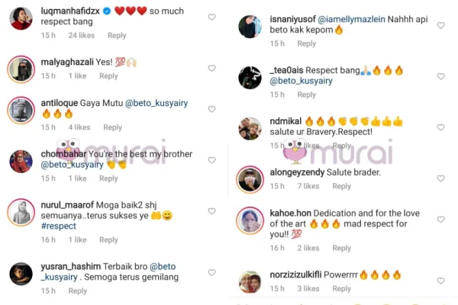This screenshot has height=305, width=458.
Task: Toggle like on alongeyzendy's Salute brader comment
Action: pyautogui.click(x=440, y=178)
